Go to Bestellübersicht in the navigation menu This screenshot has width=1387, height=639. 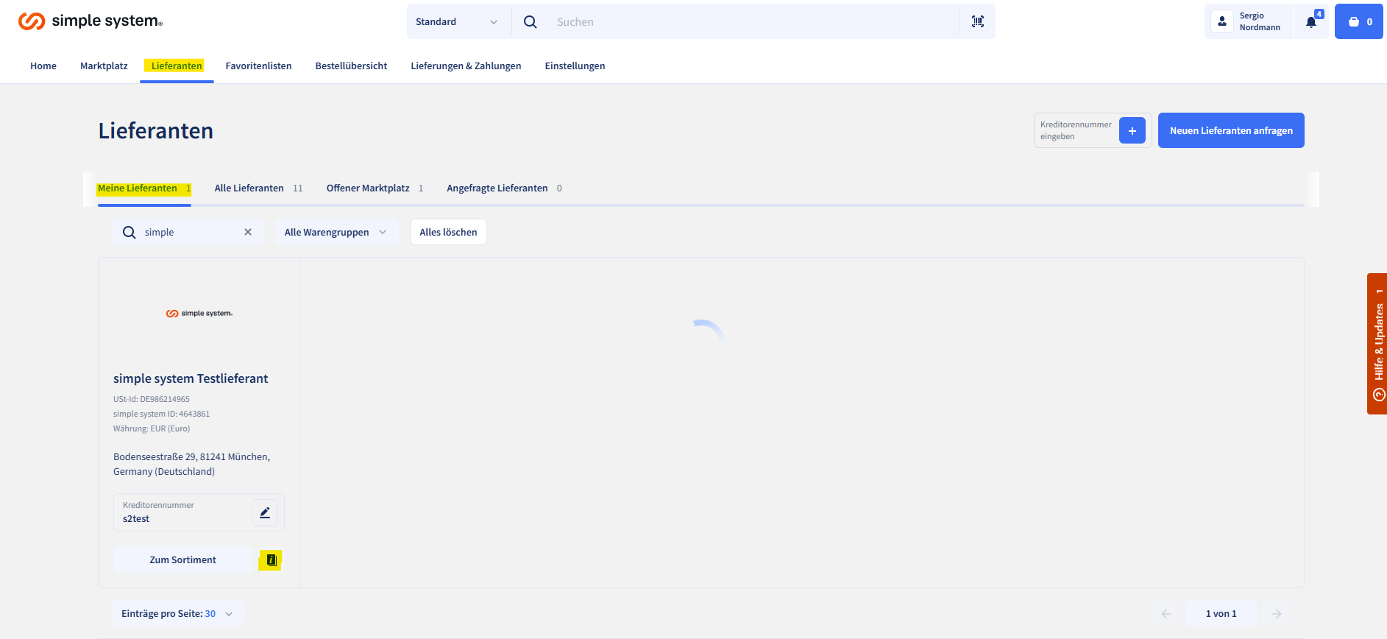coord(351,66)
